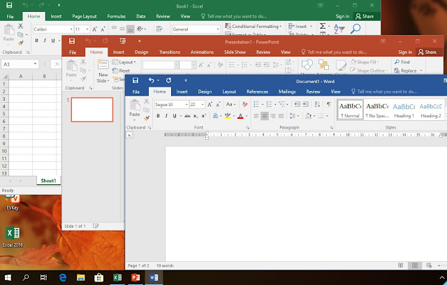Viewport: 447px width, 285px height.
Task: Apply strikethrough in Word
Action: click(x=187, y=116)
